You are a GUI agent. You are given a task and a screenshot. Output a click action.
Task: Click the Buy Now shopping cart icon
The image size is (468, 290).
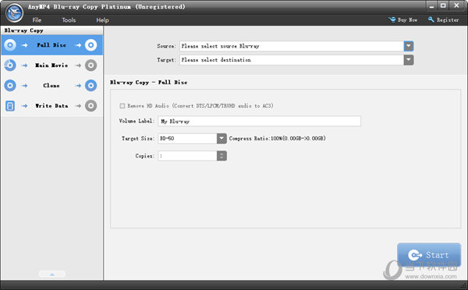[x=392, y=19]
